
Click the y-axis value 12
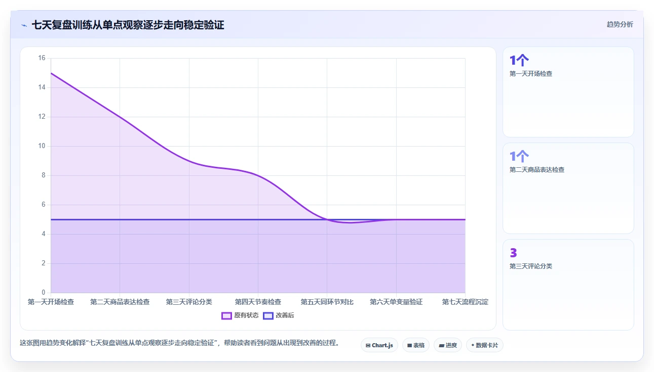coord(42,117)
